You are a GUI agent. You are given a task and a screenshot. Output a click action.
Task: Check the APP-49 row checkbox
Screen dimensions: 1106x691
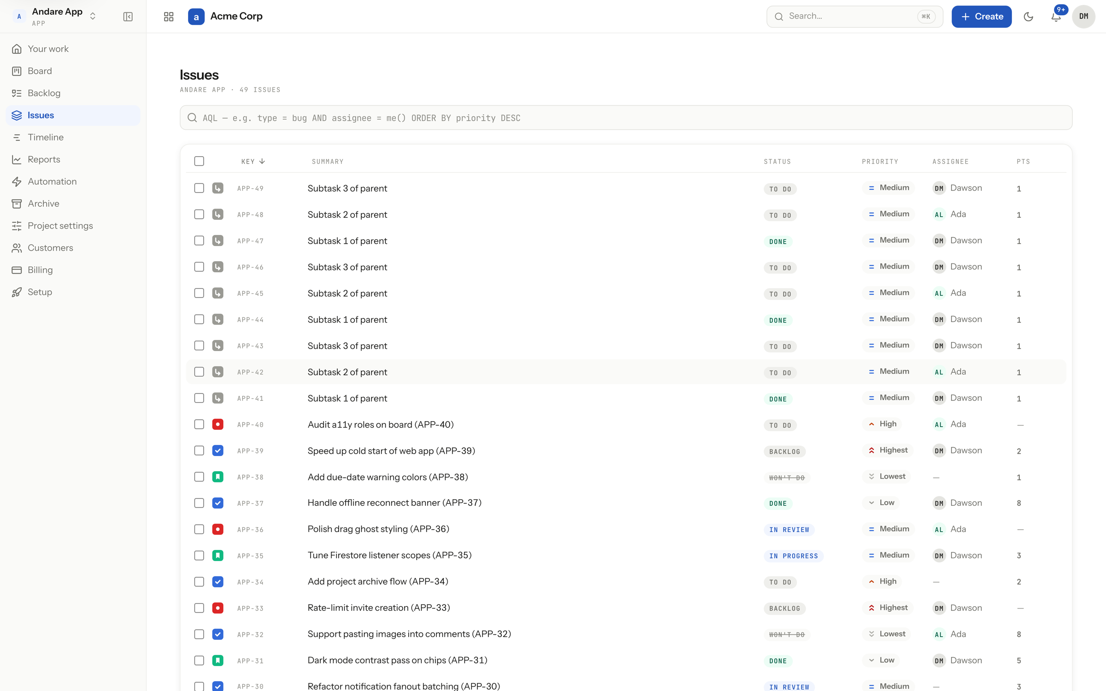pyautogui.click(x=199, y=188)
